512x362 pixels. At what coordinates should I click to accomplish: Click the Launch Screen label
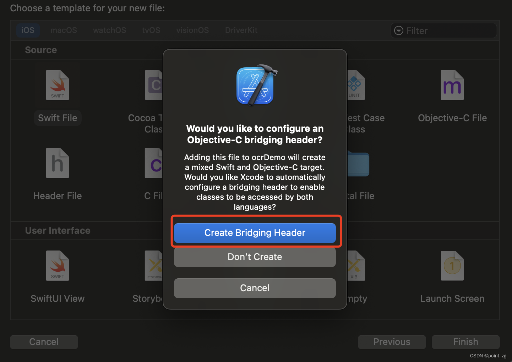452,299
